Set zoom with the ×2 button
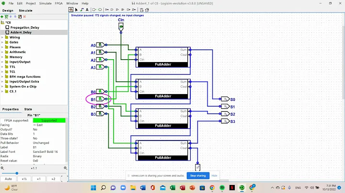The width and height of the screenshot is (345, 193). [x=54, y=179]
